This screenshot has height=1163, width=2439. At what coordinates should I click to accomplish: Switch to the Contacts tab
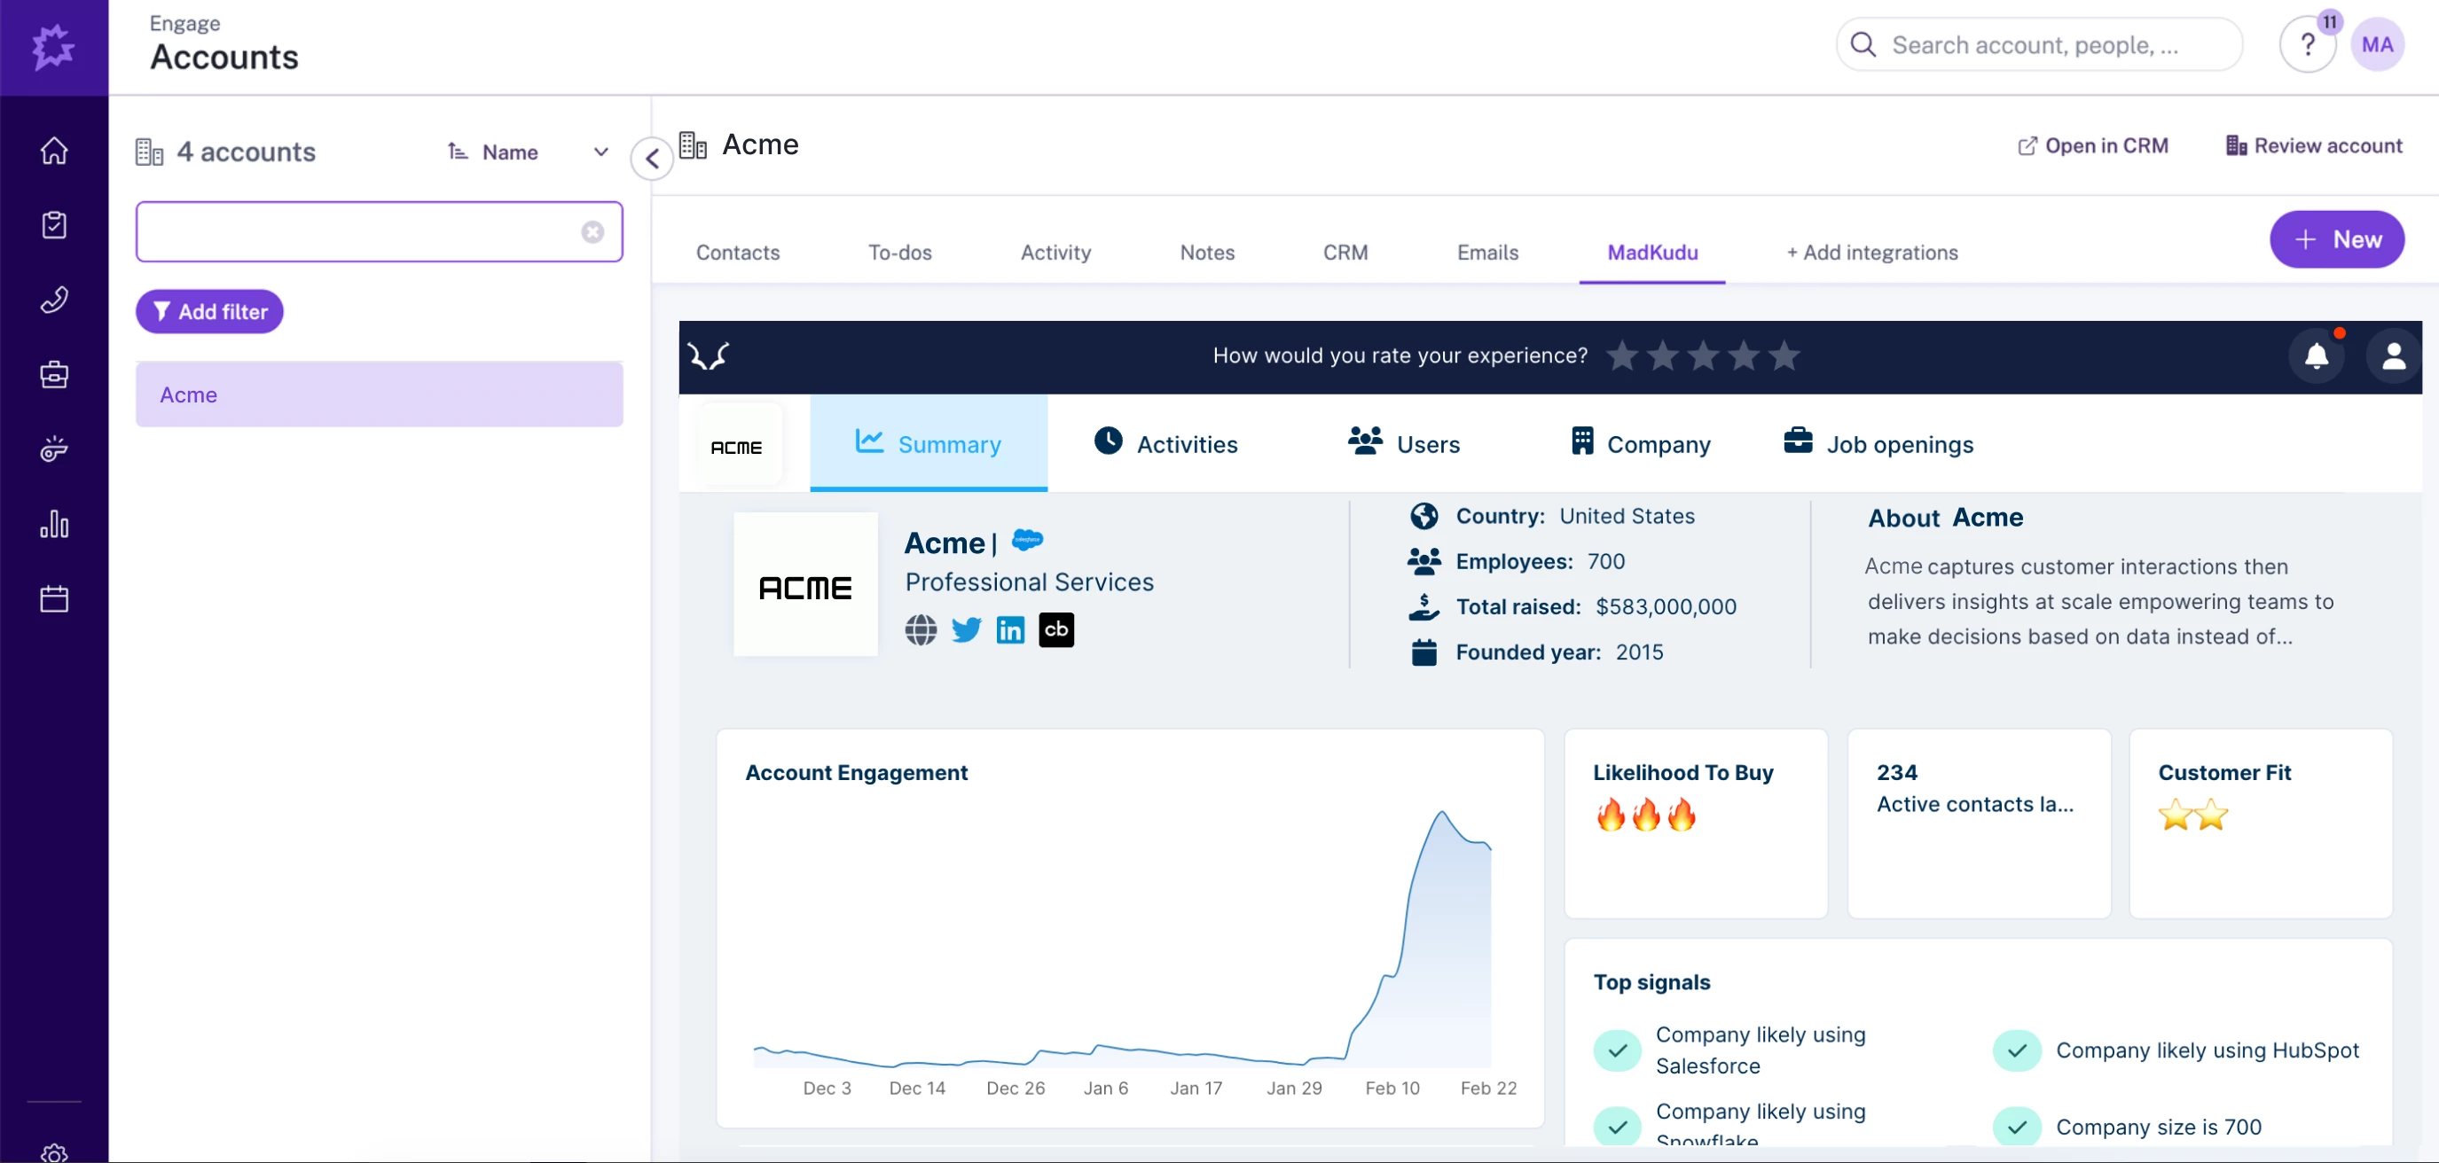[738, 253]
